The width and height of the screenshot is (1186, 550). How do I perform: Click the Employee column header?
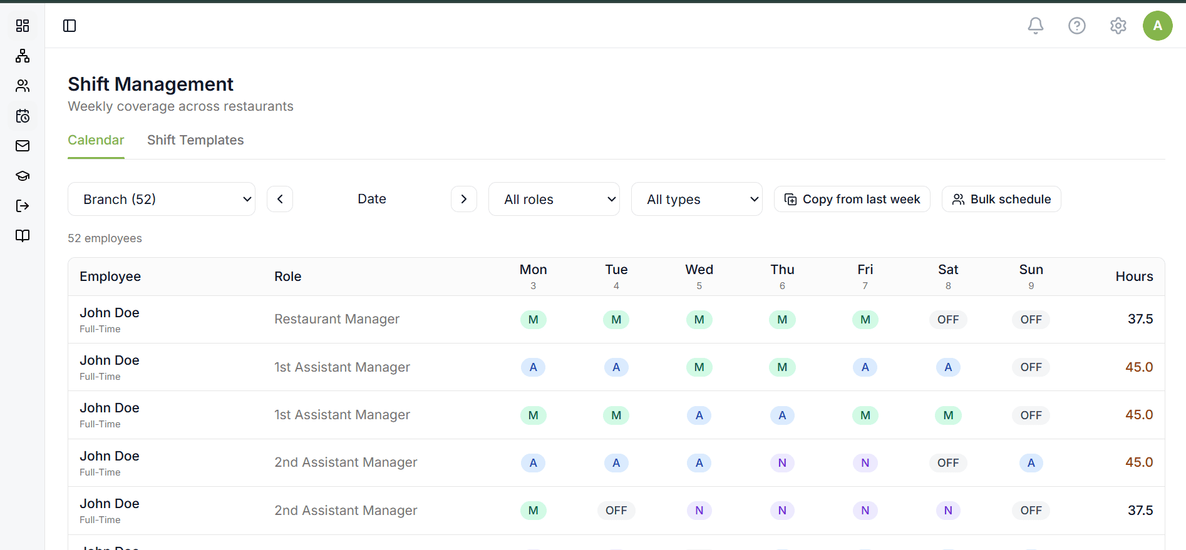(110, 277)
